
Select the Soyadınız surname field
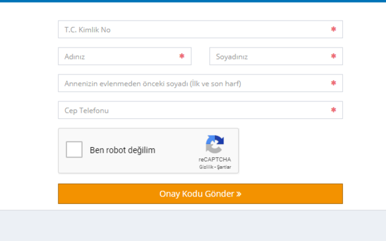pos(276,56)
